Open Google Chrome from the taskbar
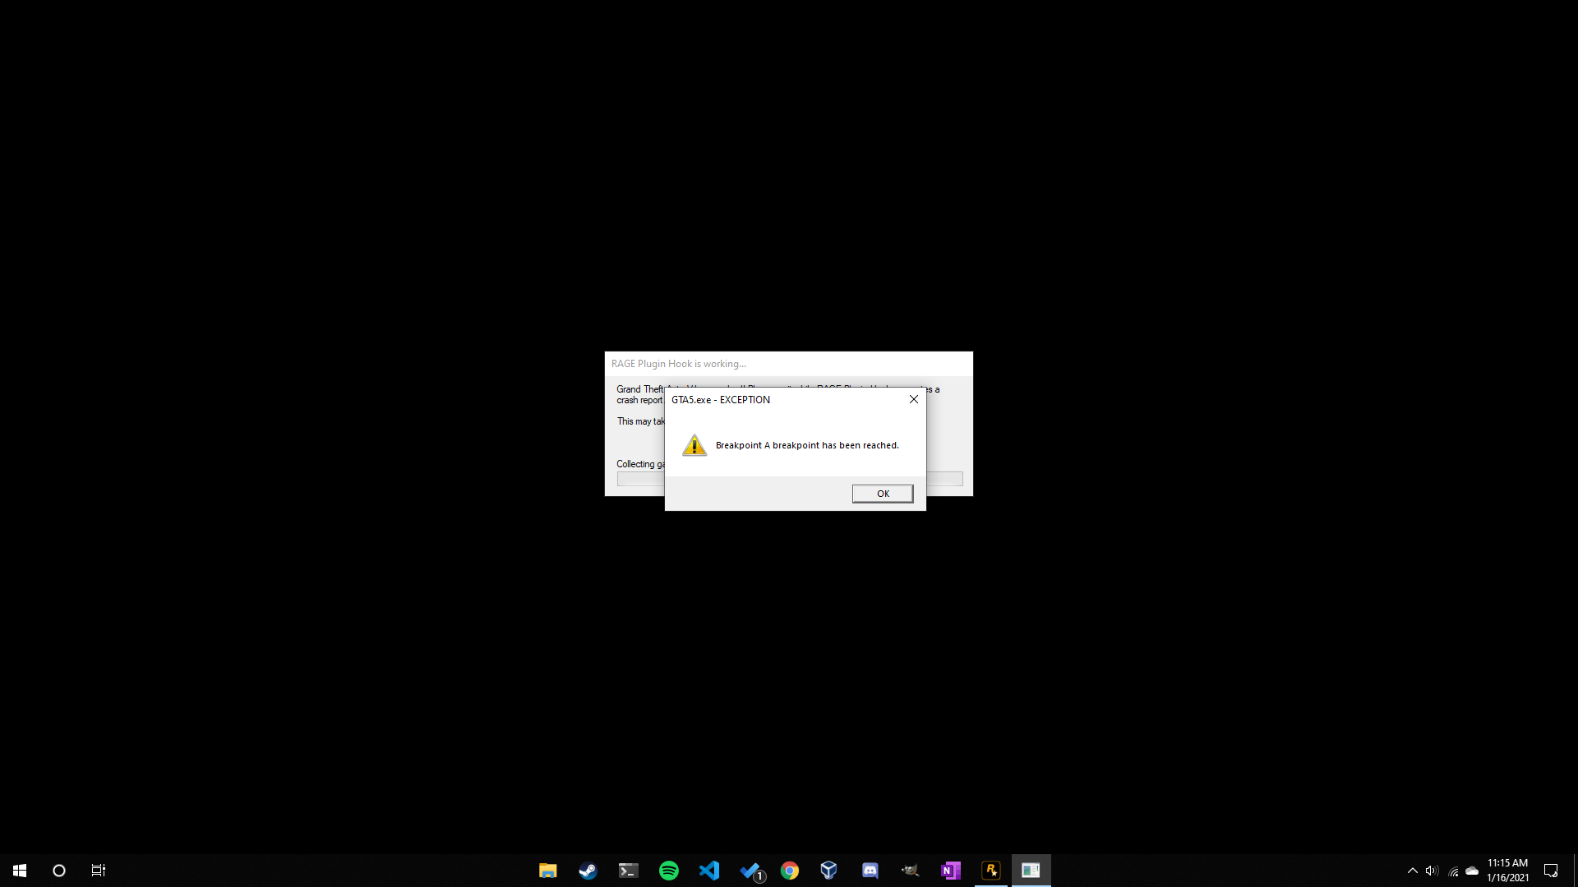This screenshot has width=1578, height=887. [790, 871]
